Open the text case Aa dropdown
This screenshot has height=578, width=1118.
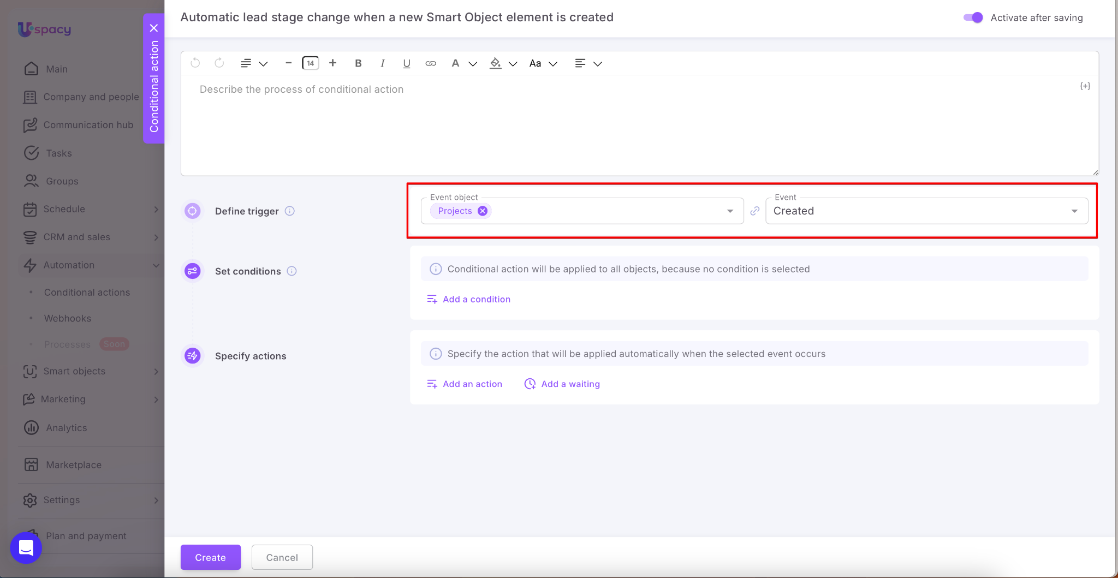[x=543, y=63]
